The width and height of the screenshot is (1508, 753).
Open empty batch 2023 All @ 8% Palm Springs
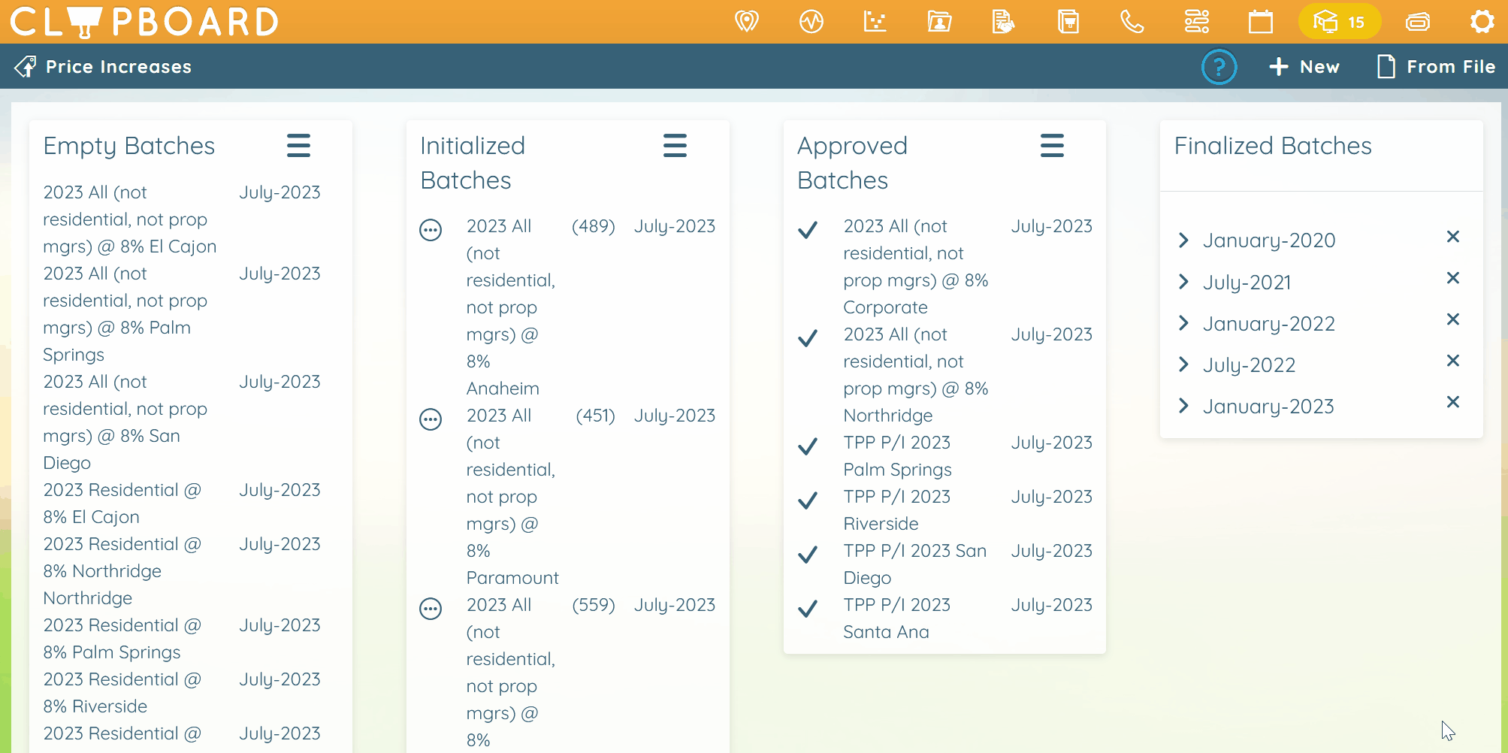[125, 314]
